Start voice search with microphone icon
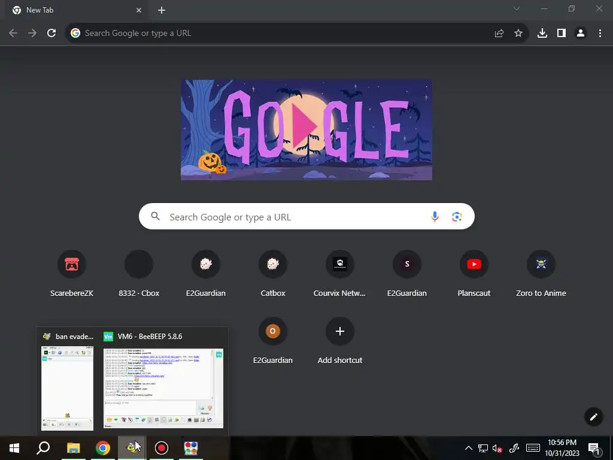This screenshot has height=460, width=613. (x=435, y=217)
